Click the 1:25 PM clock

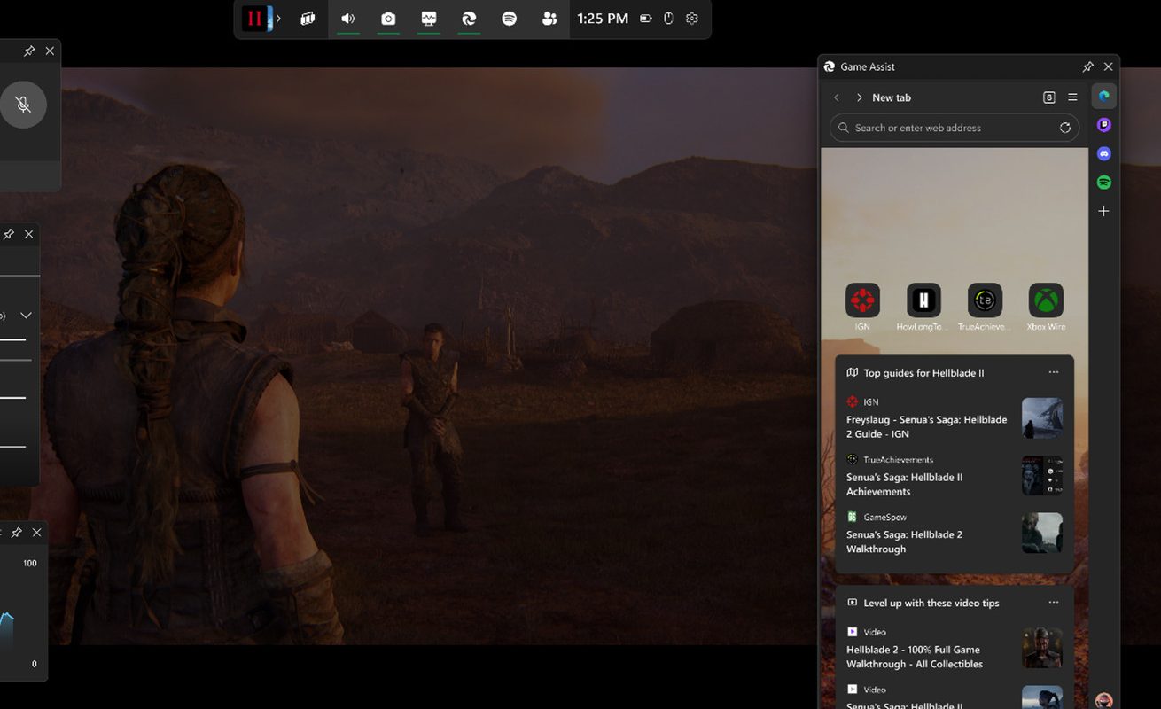point(603,19)
